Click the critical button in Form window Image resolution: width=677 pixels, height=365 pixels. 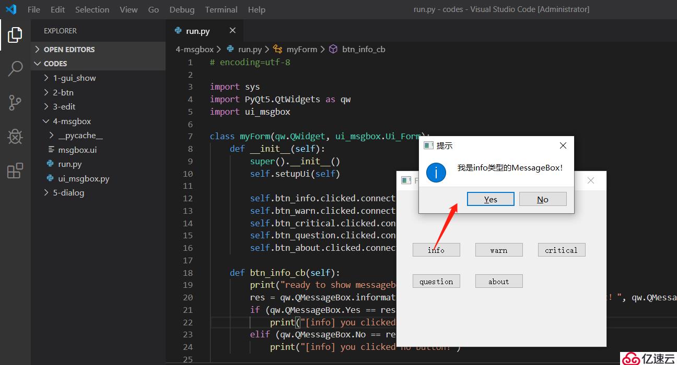tap(562, 250)
